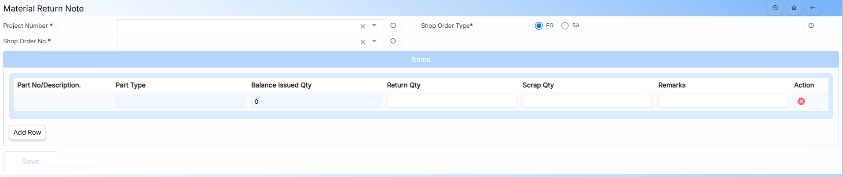Click the Save button

(30, 162)
